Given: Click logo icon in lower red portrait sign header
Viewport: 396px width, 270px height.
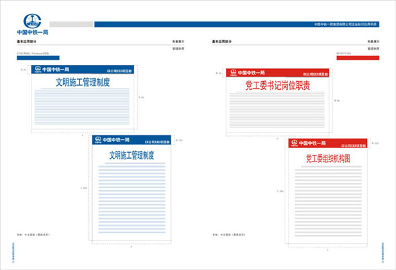Looking at the screenshot, I should coord(294,143).
